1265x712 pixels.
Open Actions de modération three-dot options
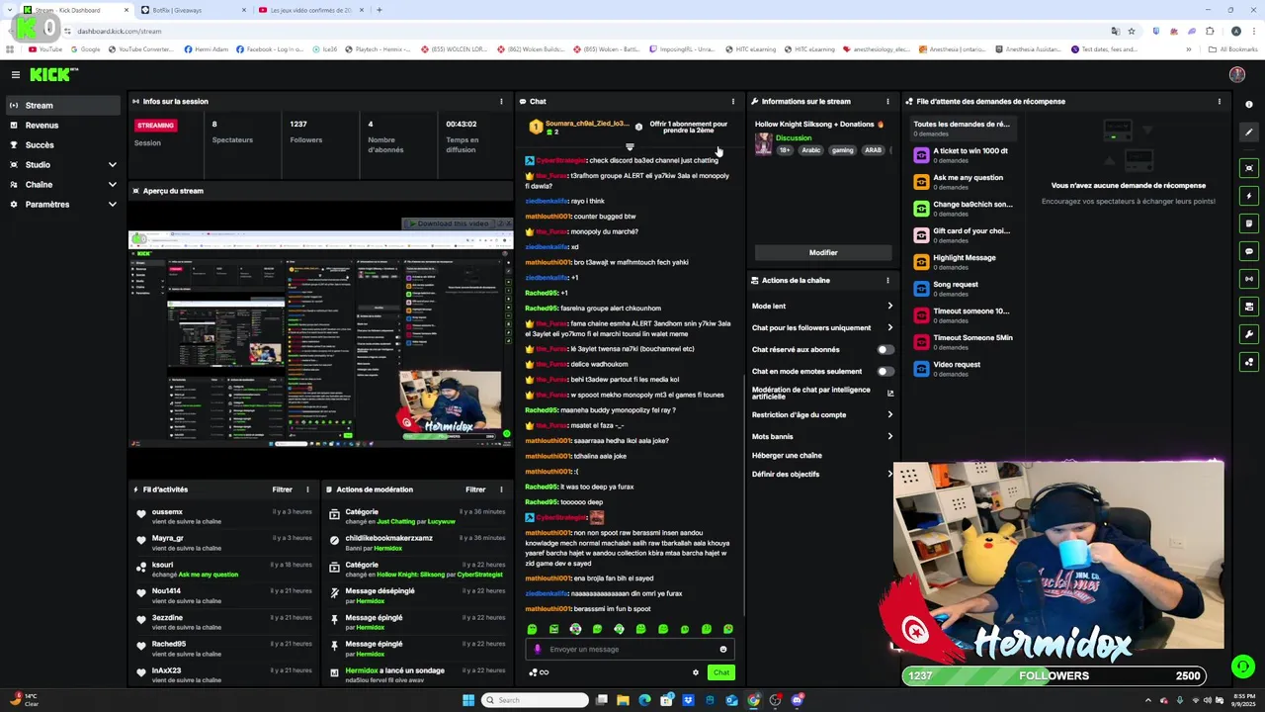(x=501, y=489)
